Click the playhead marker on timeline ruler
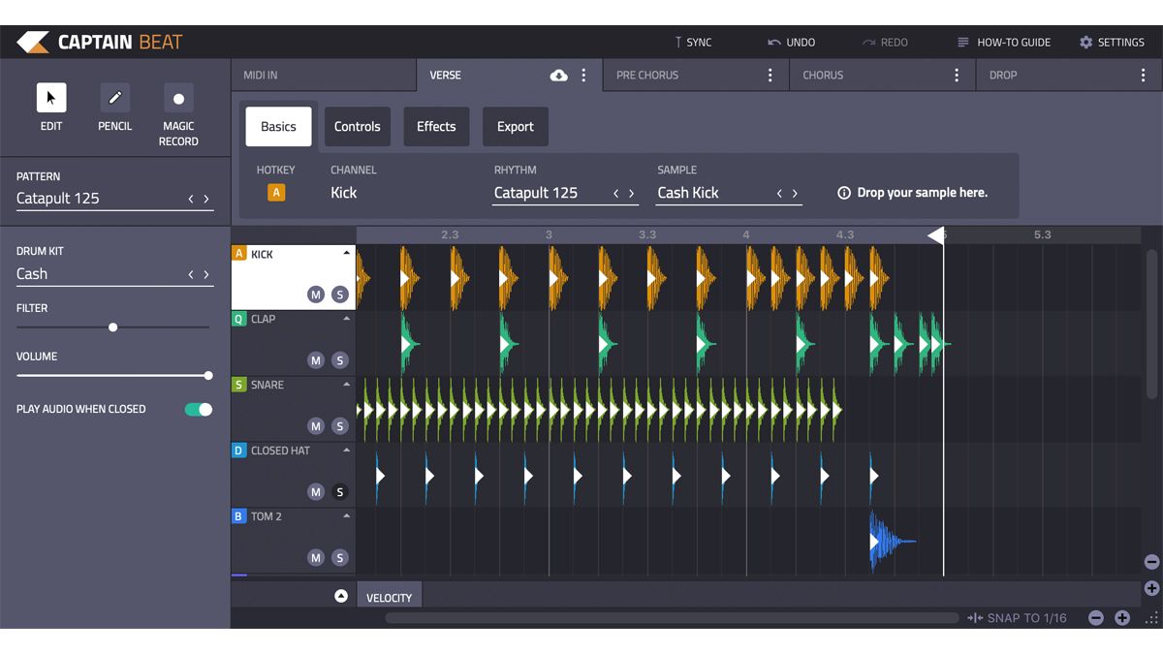Viewport: 1163px width, 654px height. tap(936, 235)
